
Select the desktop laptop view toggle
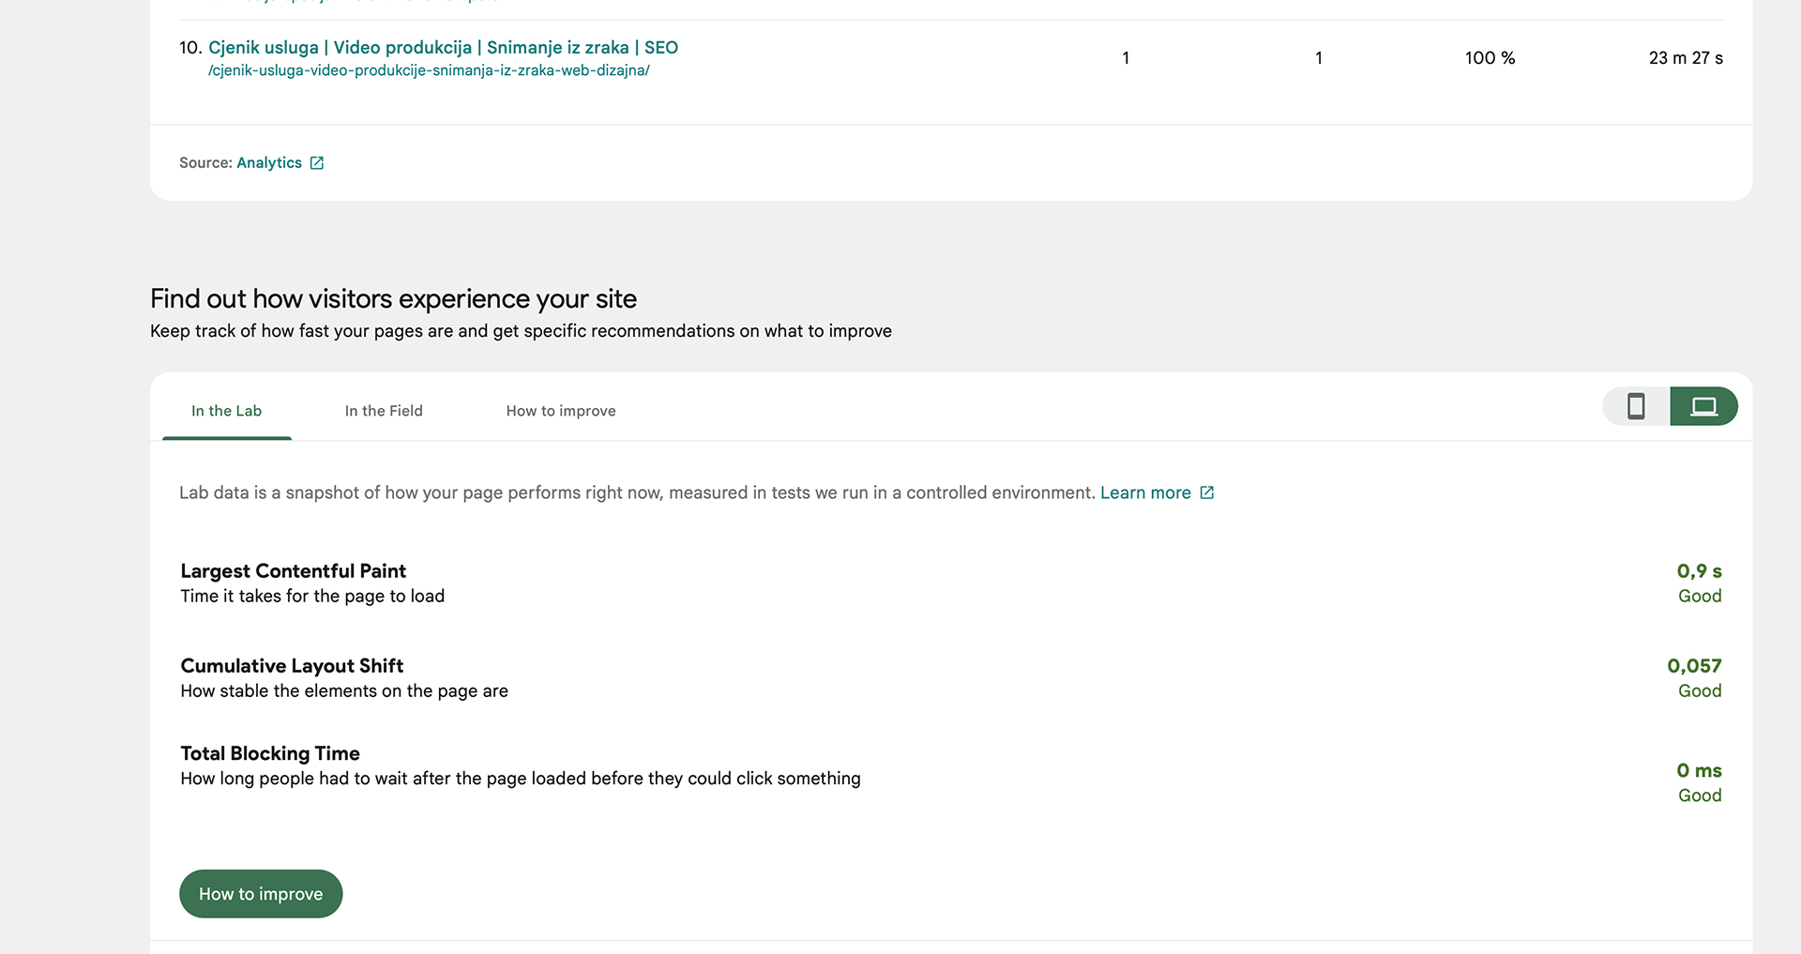coord(1703,406)
